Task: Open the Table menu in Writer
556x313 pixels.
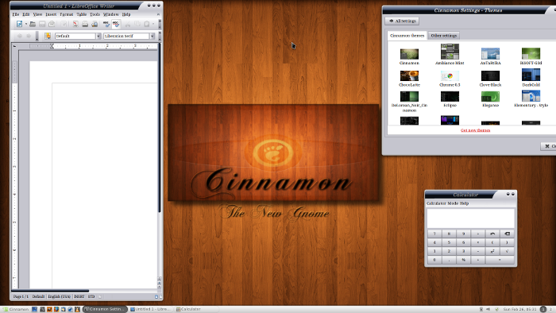Action: (82, 14)
